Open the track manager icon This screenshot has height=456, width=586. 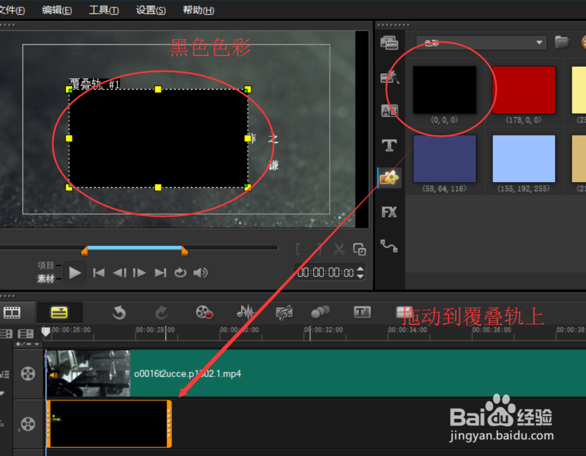[26, 334]
